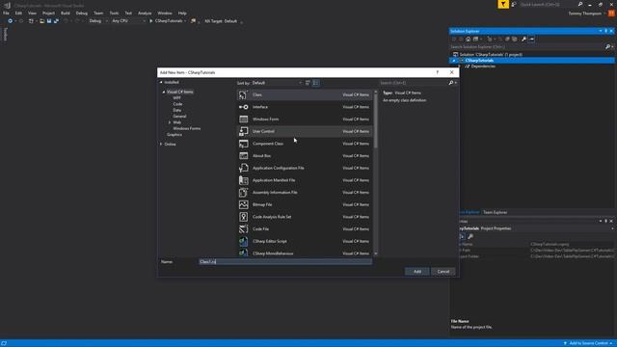Screen dimensions: 617x347
Task: Select the Graphics category
Action: (x=174, y=135)
